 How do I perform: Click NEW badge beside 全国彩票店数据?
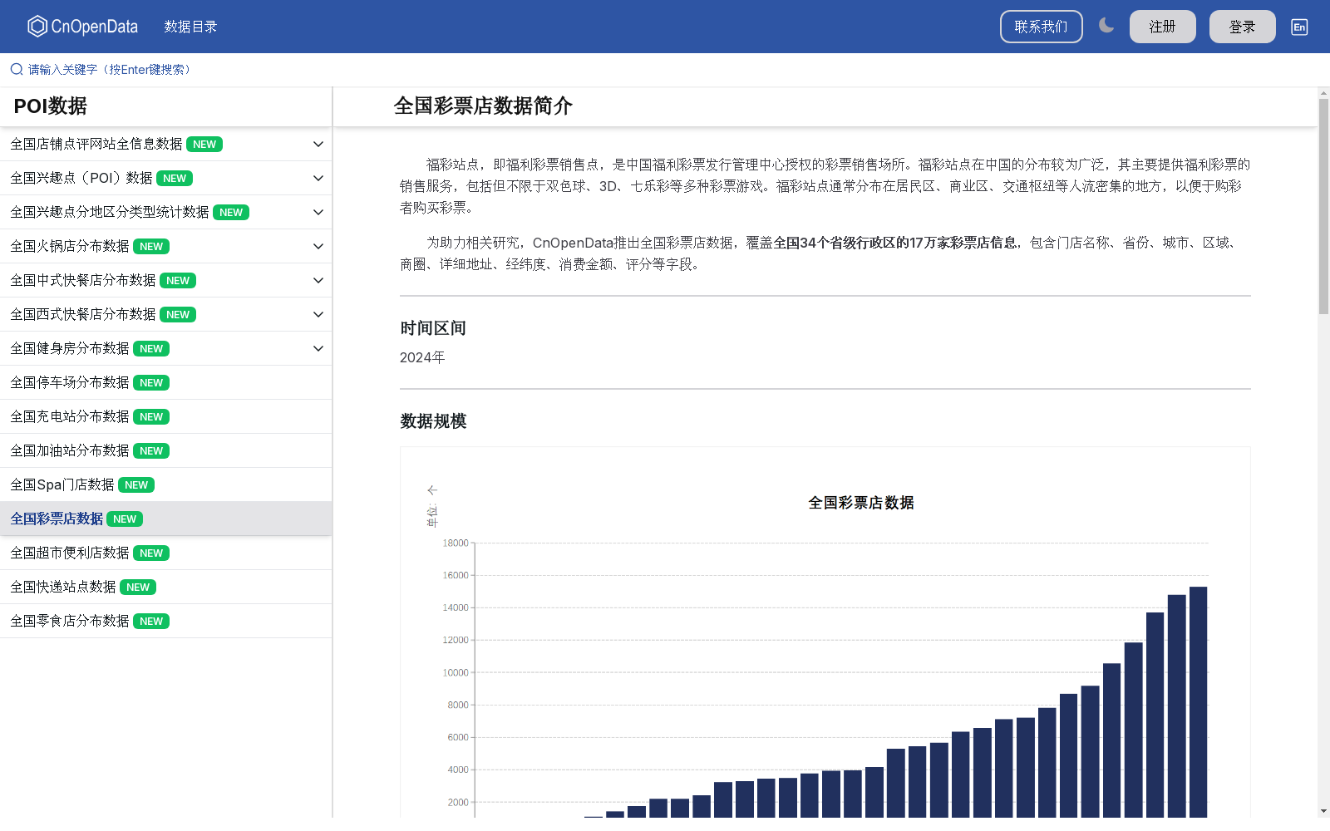click(x=125, y=519)
